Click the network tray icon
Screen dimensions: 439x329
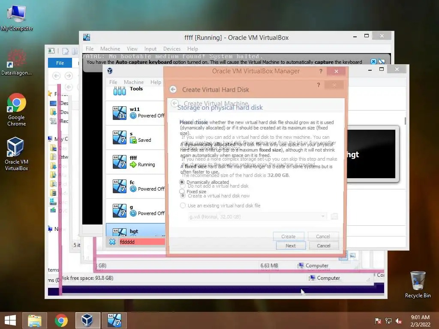point(388,320)
